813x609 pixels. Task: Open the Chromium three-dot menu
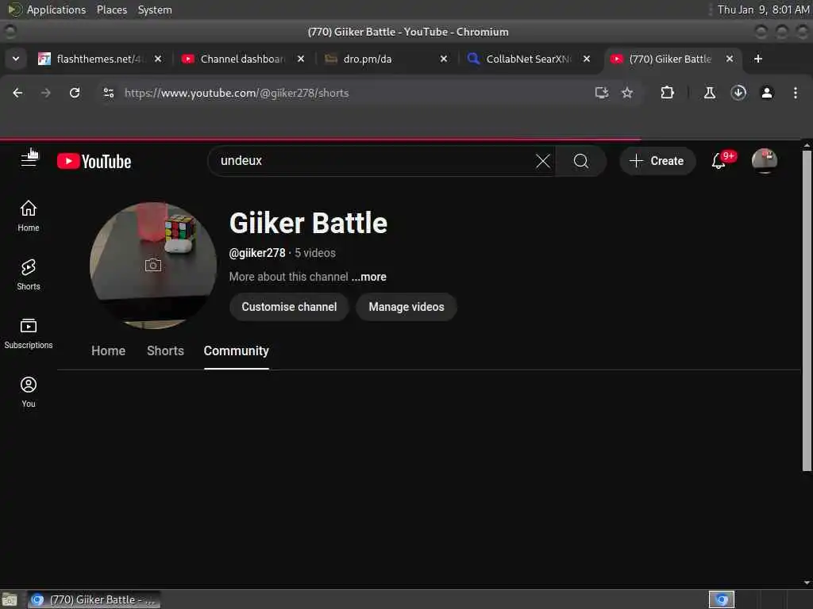pyautogui.click(x=796, y=93)
